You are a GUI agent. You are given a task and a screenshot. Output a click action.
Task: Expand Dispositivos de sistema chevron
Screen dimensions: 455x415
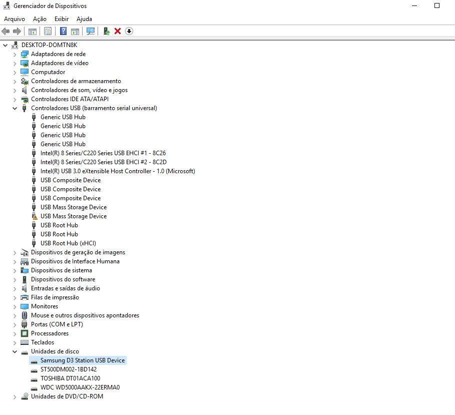[15, 270]
